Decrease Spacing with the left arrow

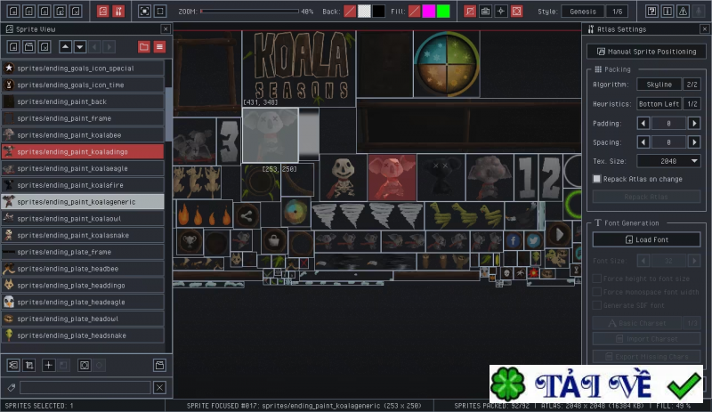point(643,142)
